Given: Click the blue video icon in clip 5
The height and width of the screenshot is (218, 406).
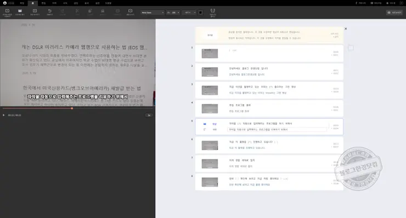Looking at the screenshot, I should click(205, 124).
